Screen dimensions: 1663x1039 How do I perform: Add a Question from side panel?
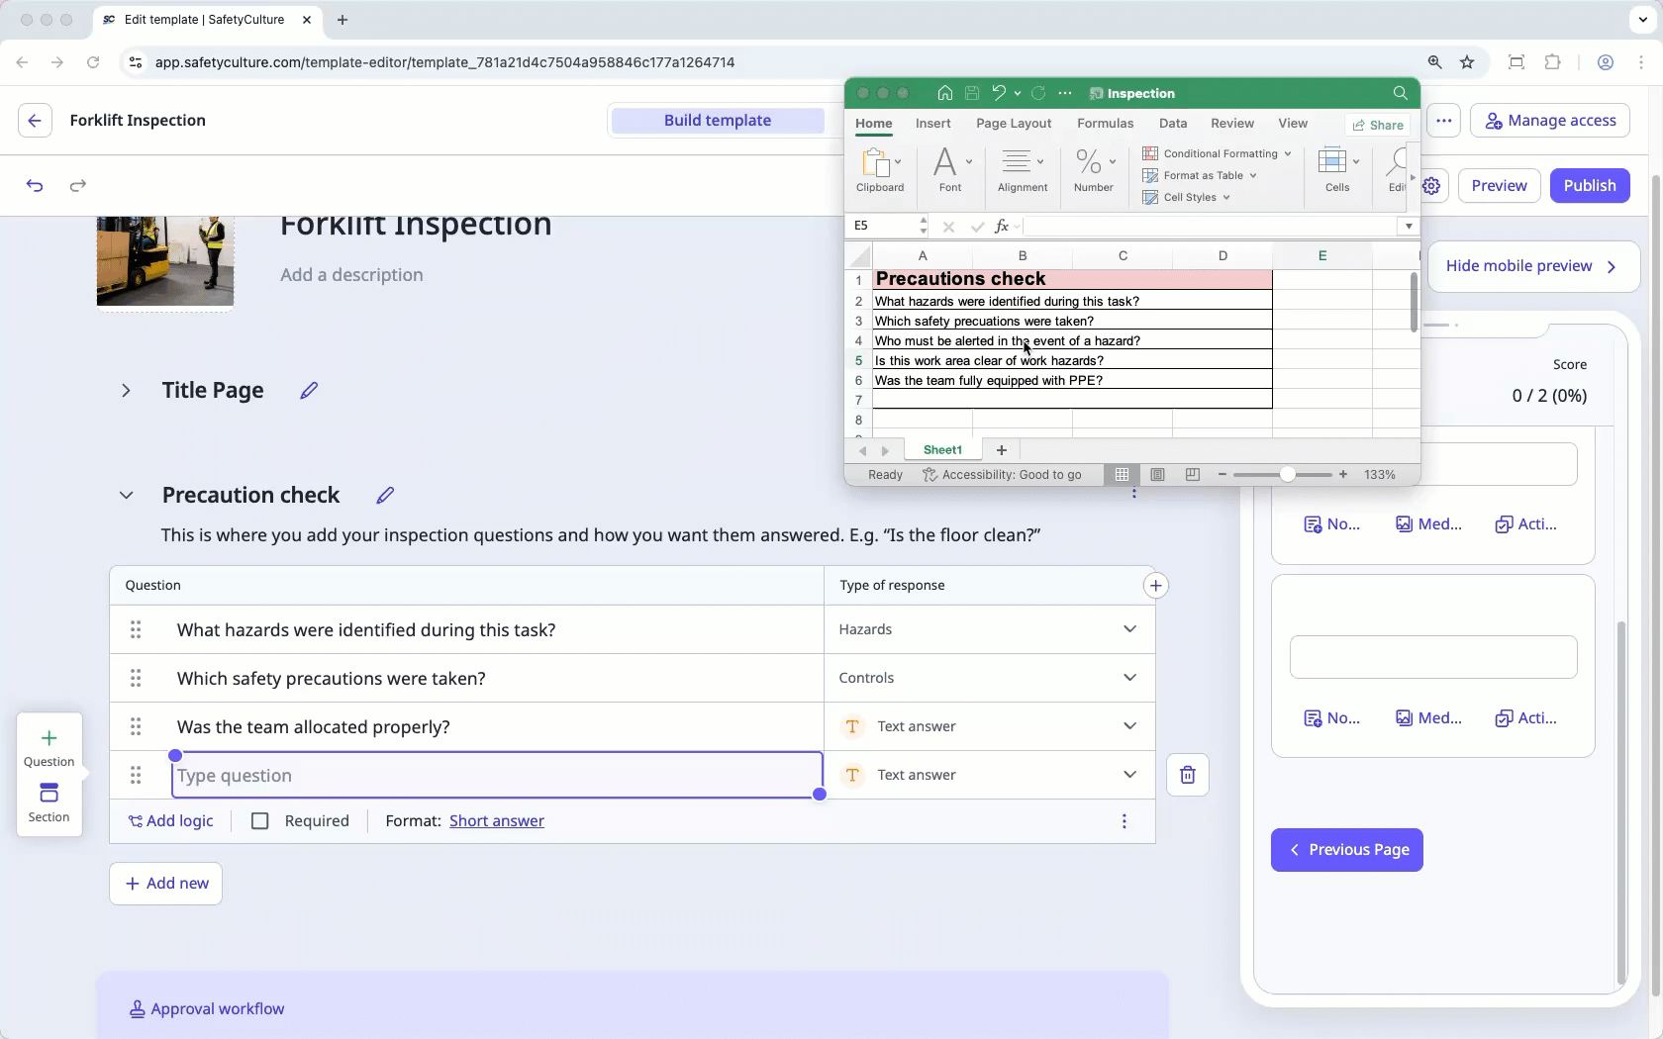pyautogui.click(x=49, y=748)
